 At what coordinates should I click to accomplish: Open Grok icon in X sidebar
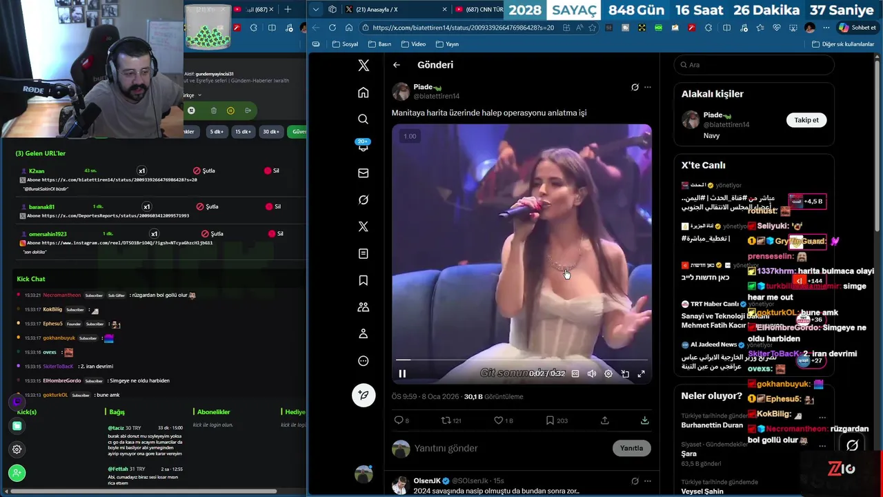[x=364, y=199]
